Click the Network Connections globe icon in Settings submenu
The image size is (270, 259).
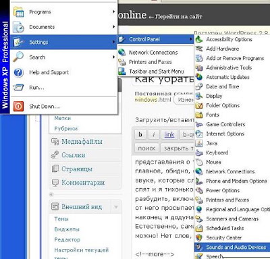[122, 53]
